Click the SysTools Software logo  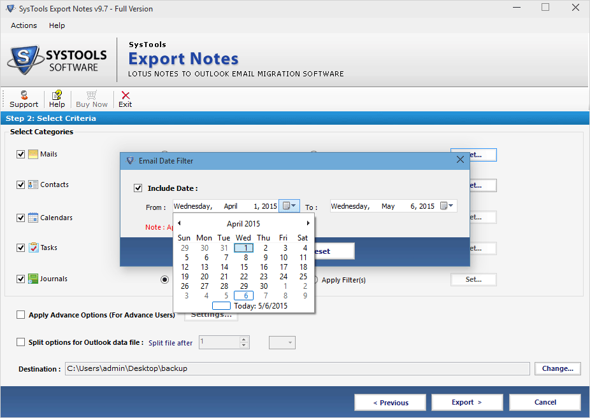point(57,60)
